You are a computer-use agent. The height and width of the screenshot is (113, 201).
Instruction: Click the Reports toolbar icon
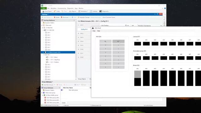(73, 11)
